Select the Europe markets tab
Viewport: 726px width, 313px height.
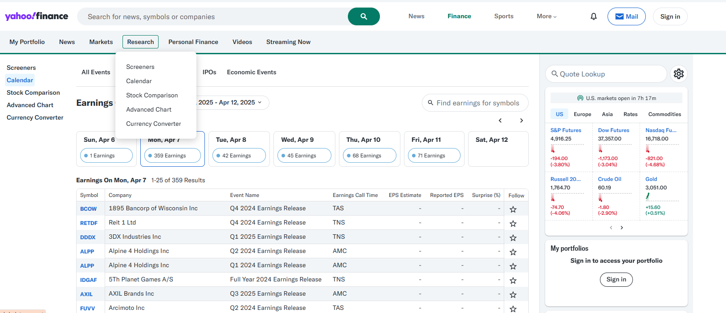pos(583,114)
